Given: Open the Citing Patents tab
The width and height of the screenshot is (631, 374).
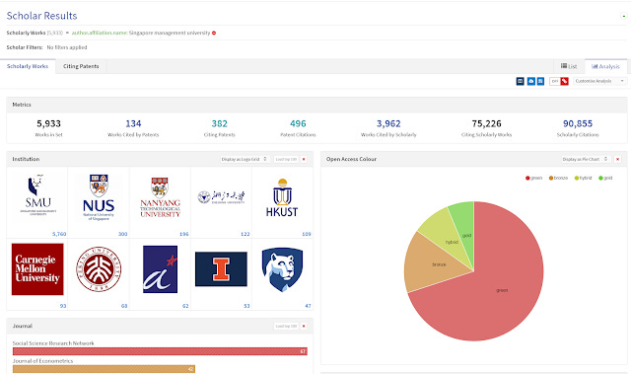Looking at the screenshot, I should 81,66.
